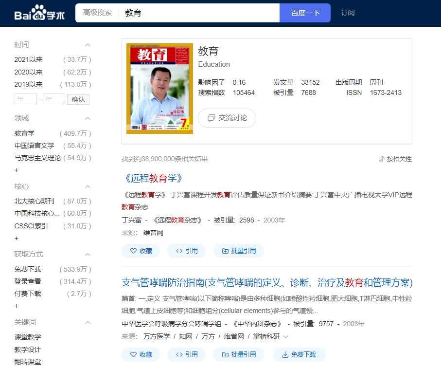Open the 教育 journal title

[208, 51]
